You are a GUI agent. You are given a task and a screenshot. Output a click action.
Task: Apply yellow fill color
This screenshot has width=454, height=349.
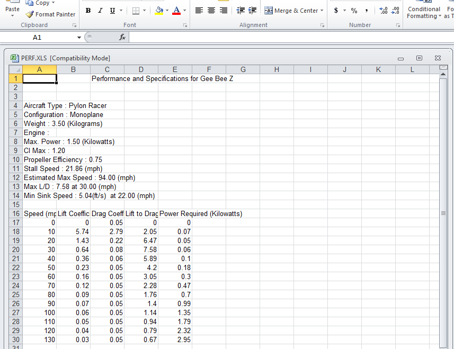coord(159,11)
